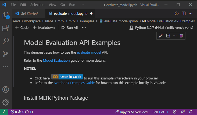Split the editor to the right
The image size is (197, 115).
pos(184,13)
